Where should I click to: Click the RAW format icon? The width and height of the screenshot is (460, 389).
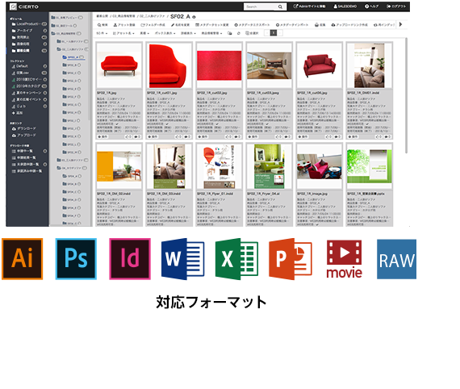[x=396, y=259]
